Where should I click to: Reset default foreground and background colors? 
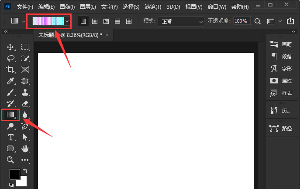pos(11,185)
